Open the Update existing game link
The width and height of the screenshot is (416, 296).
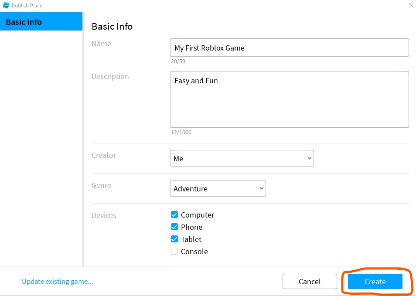tap(57, 281)
